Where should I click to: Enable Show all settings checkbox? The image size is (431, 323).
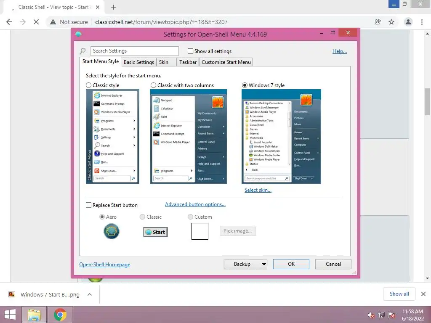[x=190, y=51]
